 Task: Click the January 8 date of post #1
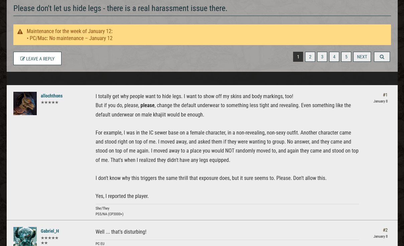click(381, 101)
